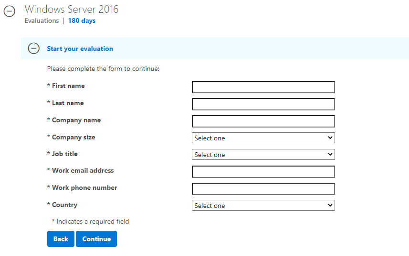
Task: Focus the First name text field
Action: (x=263, y=87)
